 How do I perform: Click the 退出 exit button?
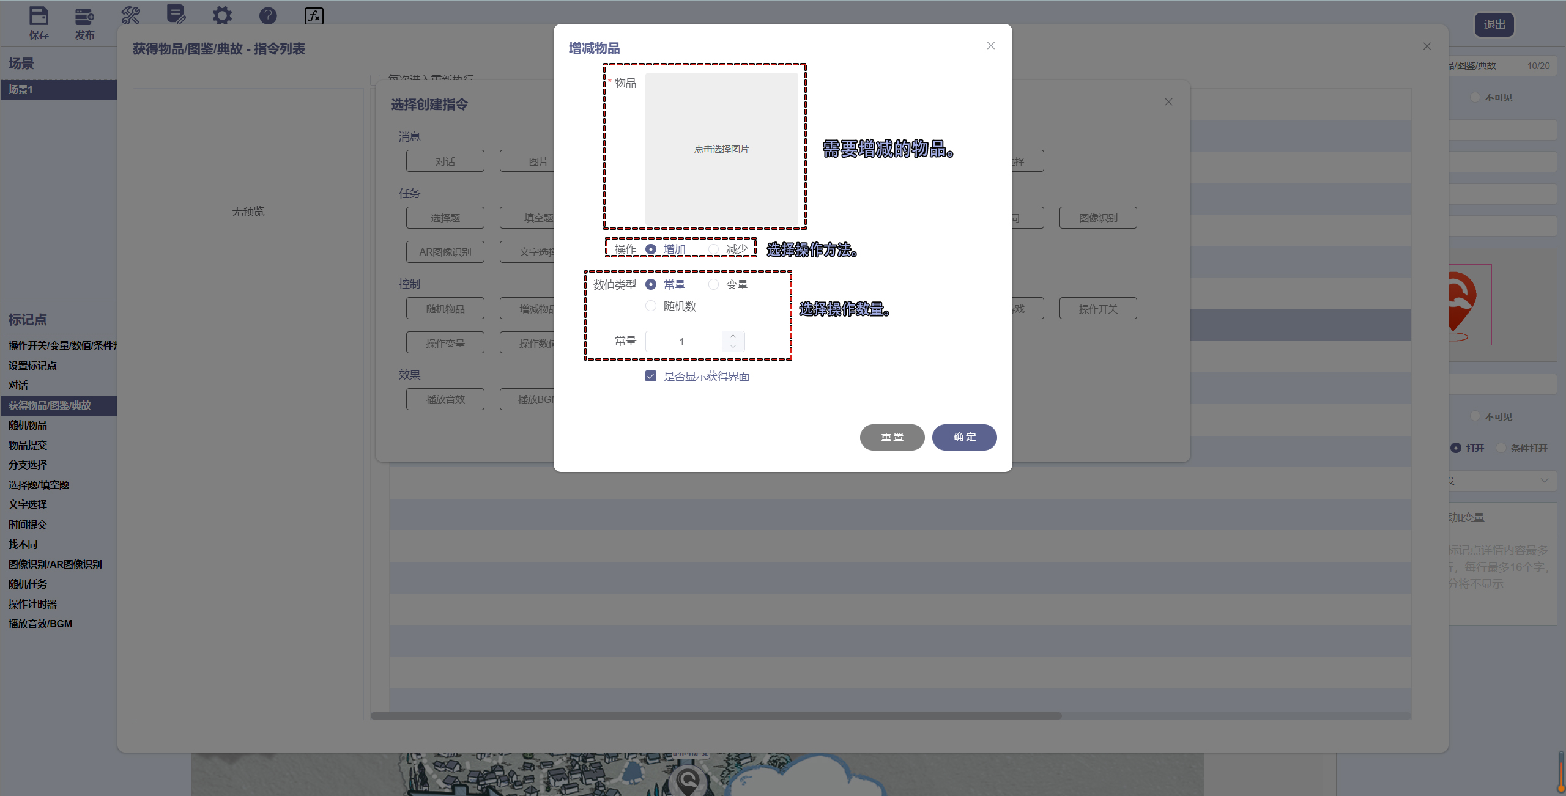pyautogui.click(x=1494, y=24)
